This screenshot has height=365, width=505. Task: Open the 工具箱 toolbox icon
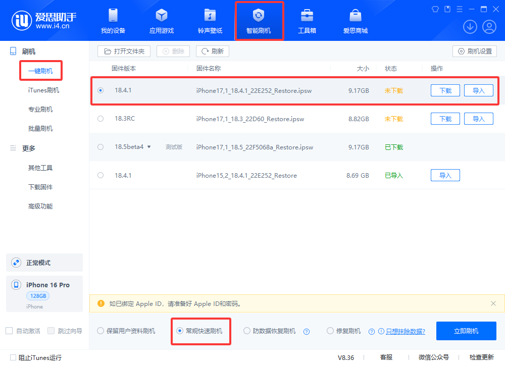307,16
